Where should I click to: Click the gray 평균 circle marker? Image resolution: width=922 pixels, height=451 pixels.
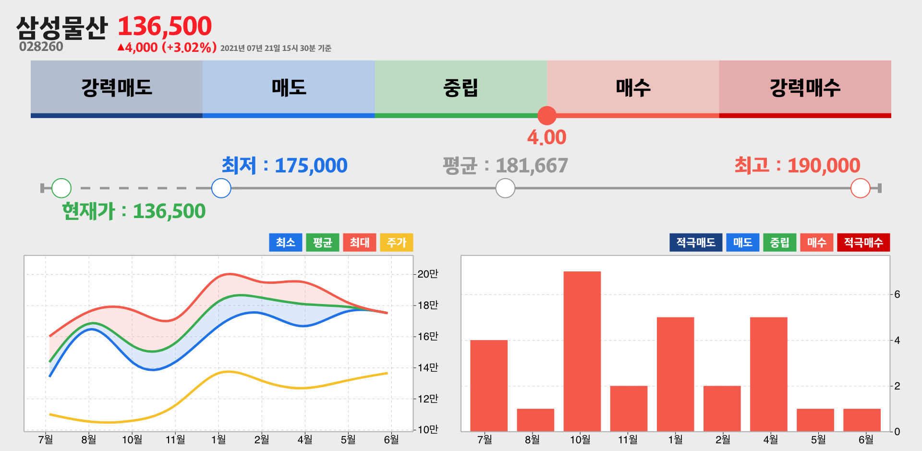(x=505, y=188)
